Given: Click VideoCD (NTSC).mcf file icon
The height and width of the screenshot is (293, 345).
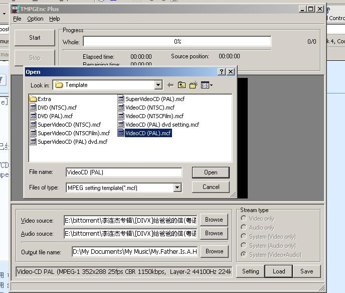Looking at the screenshot, I should click(x=121, y=108).
